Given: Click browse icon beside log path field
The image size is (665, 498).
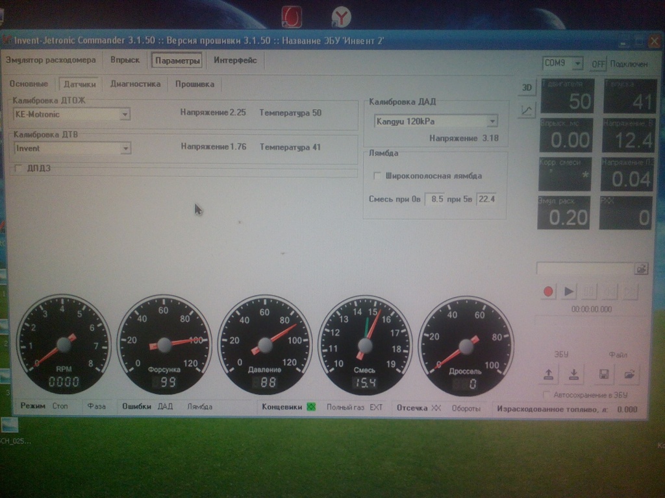Looking at the screenshot, I should click(641, 268).
